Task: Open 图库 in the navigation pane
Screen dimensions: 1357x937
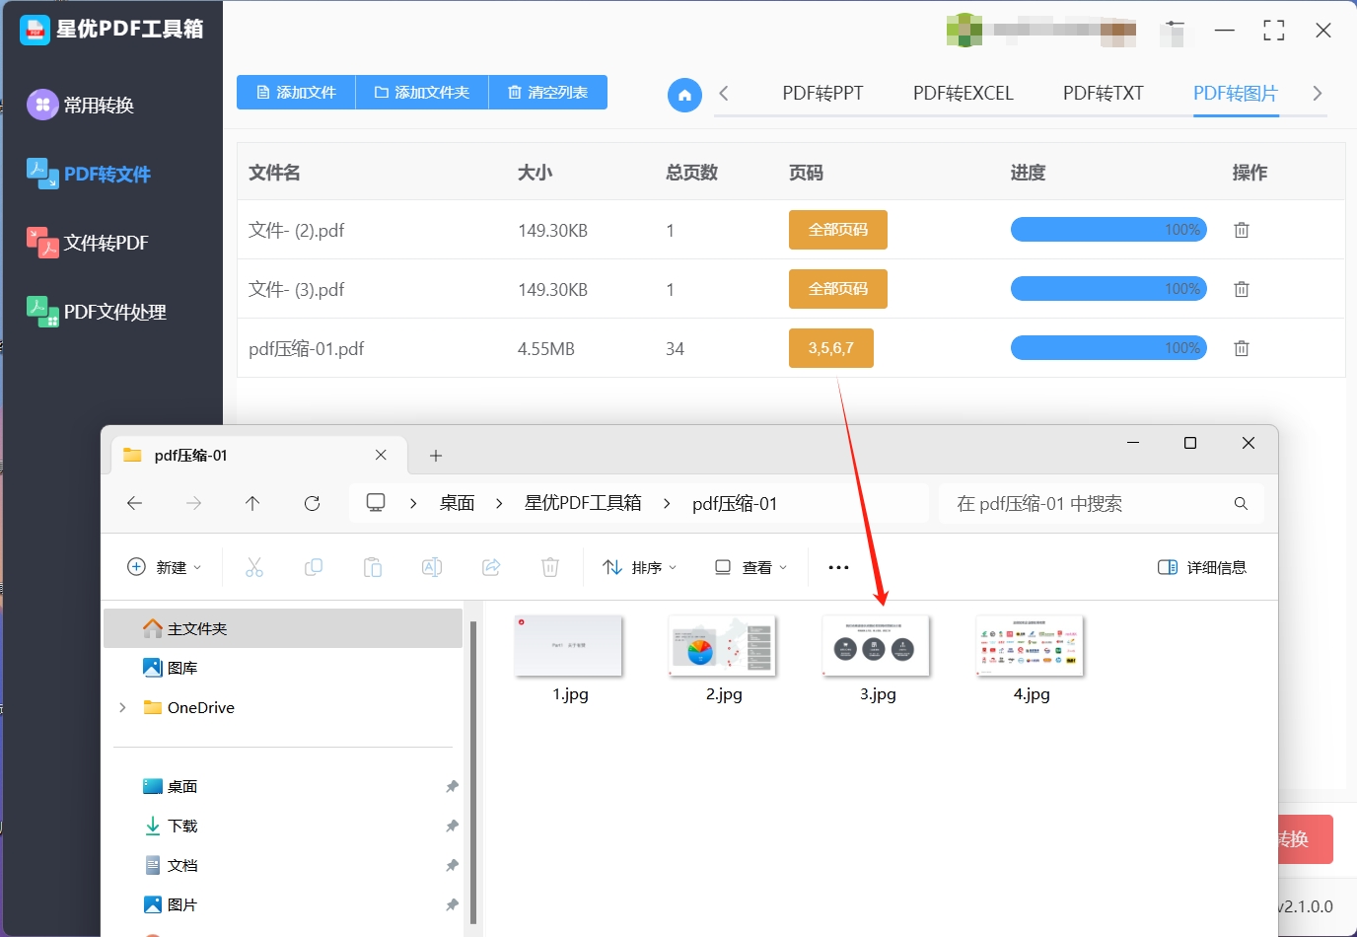Action: pos(170,668)
